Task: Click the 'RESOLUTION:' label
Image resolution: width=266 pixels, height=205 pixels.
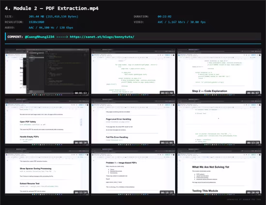Action: pyautogui.click(x=14, y=22)
